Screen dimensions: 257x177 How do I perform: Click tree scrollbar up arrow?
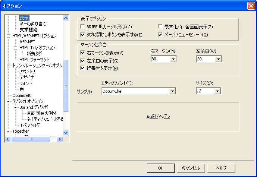(x=66, y=18)
